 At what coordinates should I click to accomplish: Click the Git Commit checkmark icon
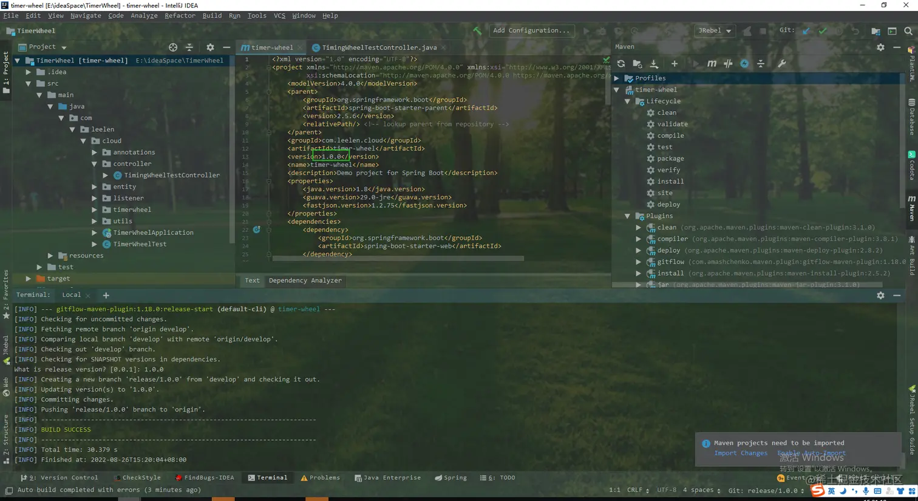[x=823, y=31]
